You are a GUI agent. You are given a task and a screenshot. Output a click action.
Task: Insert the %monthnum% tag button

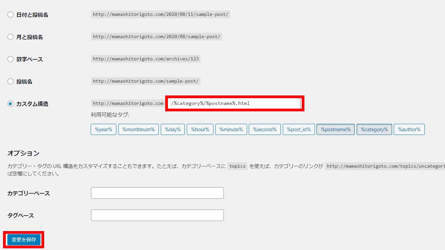[x=138, y=130]
